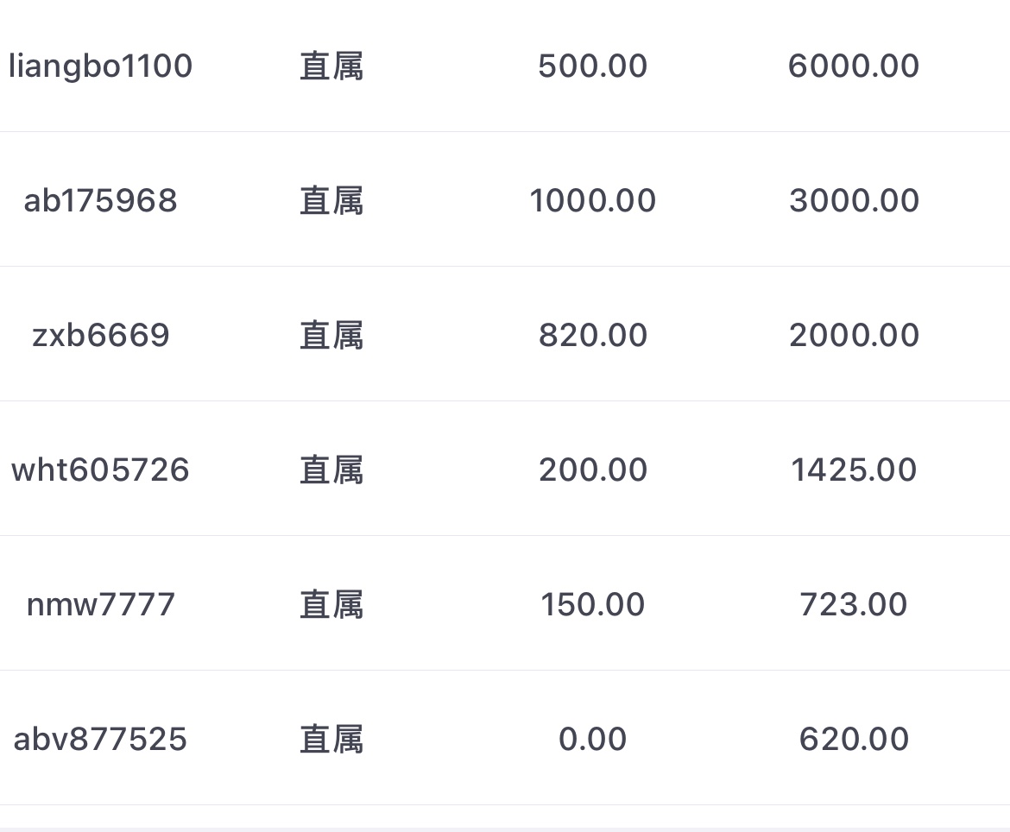This screenshot has width=1010, height=832.
Task: Click the 2000.00 amount for zxb6669
Action: tap(854, 336)
